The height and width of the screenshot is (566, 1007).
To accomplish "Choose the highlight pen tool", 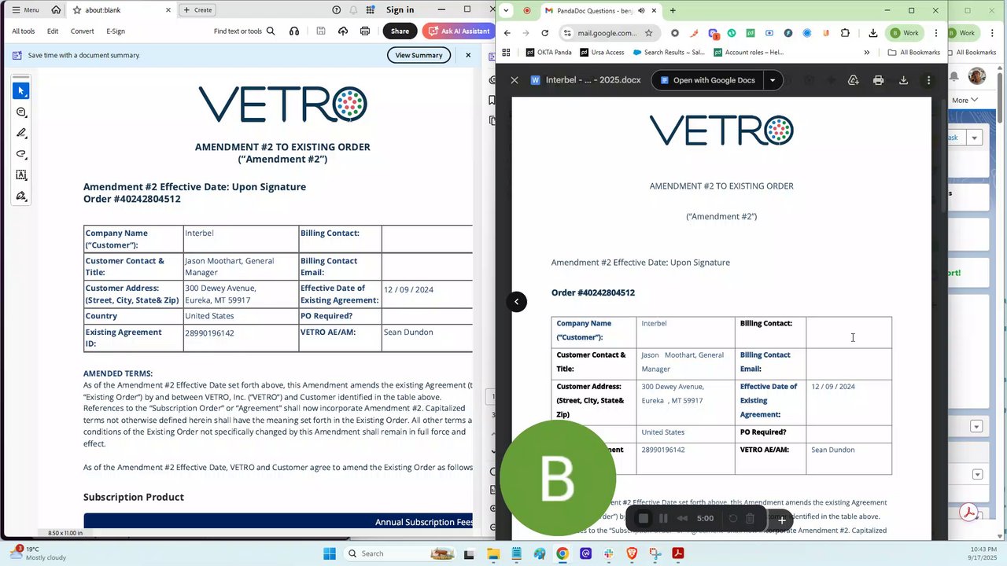I will click(x=21, y=133).
